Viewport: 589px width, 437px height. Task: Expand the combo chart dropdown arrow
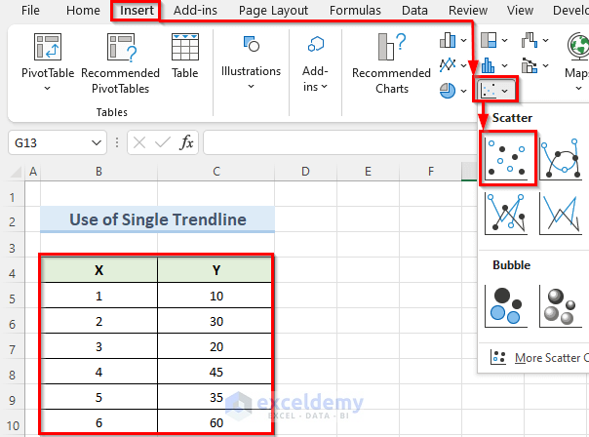pyautogui.click(x=545, y=65)
